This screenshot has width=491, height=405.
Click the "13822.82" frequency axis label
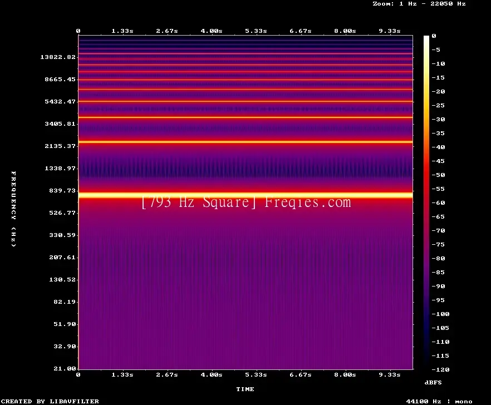click(x=58, y=57)
